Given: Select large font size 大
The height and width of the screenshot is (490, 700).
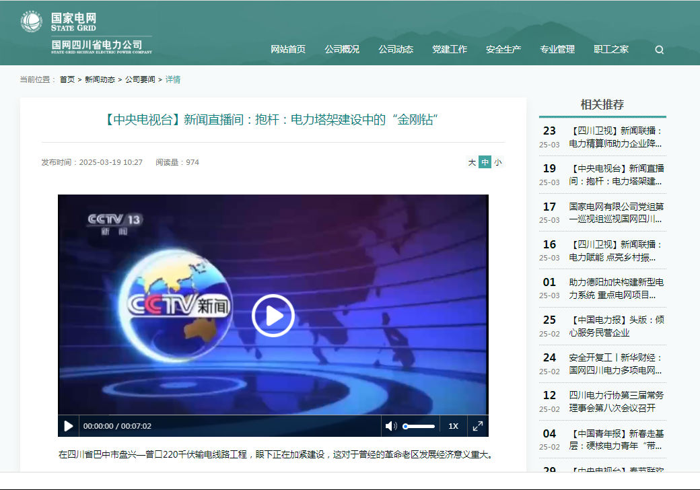Looking at the screenshot, I should (472, 162).
